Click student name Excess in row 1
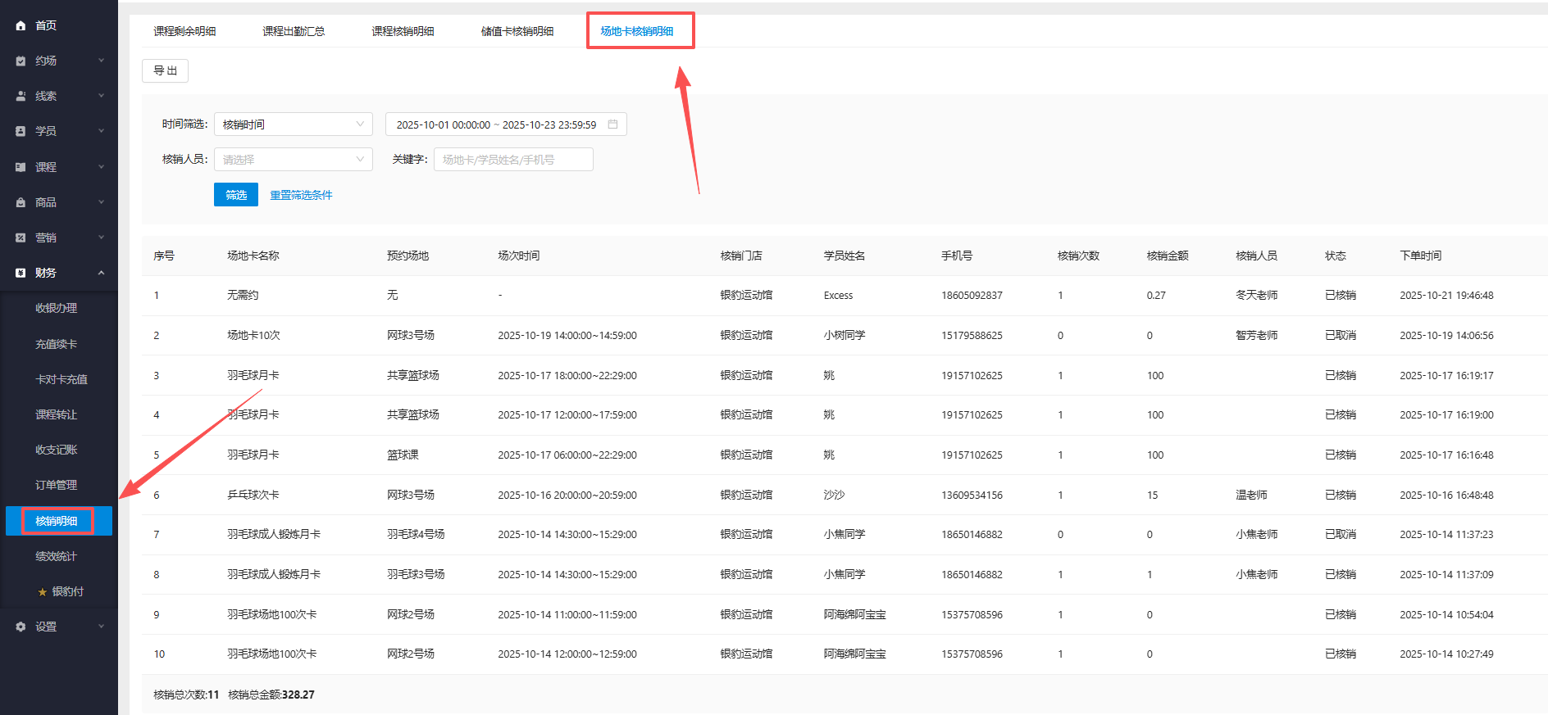This screenshot has width=1548, height=715. point(838,296)
